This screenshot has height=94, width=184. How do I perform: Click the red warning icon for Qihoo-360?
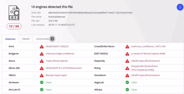point(42,68)
